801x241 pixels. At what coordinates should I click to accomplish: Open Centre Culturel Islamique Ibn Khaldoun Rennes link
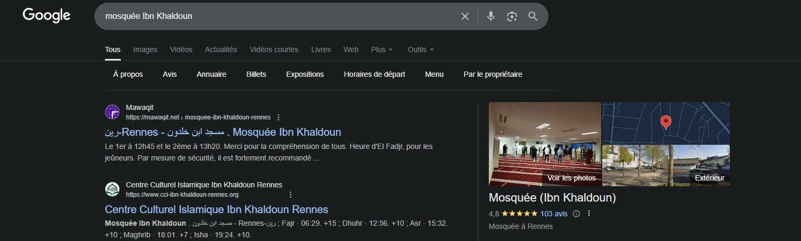(x=217, y=209)
